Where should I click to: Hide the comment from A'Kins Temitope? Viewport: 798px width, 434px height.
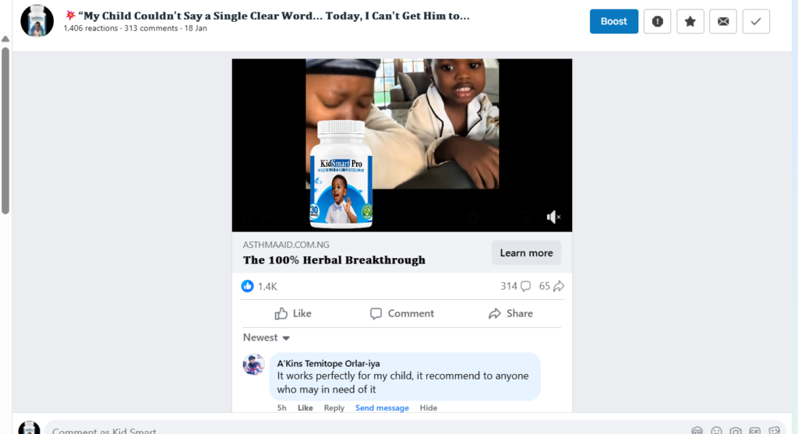pos(429,408)
